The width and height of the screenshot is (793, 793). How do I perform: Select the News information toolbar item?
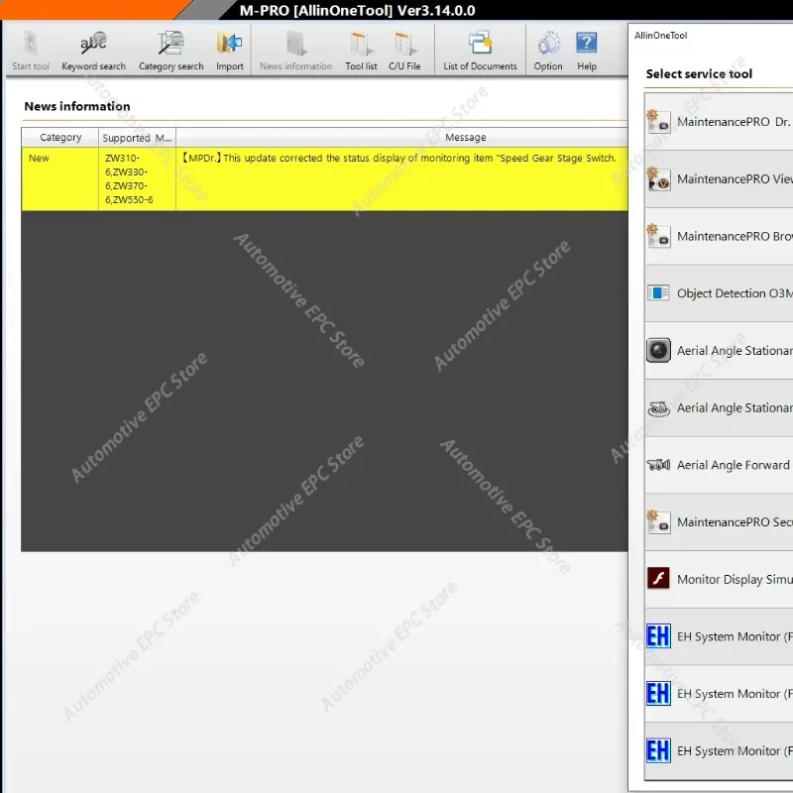pyautogui.click(x=294, y=50)
